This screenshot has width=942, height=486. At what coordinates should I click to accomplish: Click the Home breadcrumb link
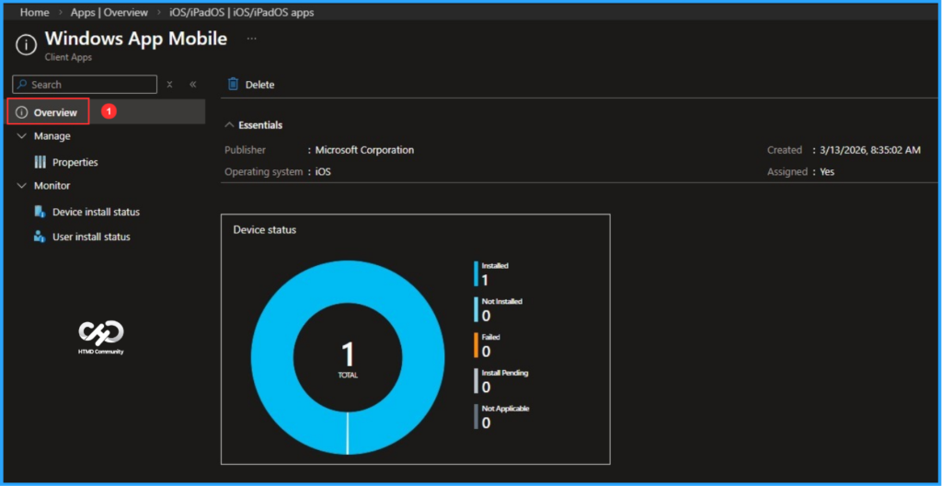click(34, 12)
